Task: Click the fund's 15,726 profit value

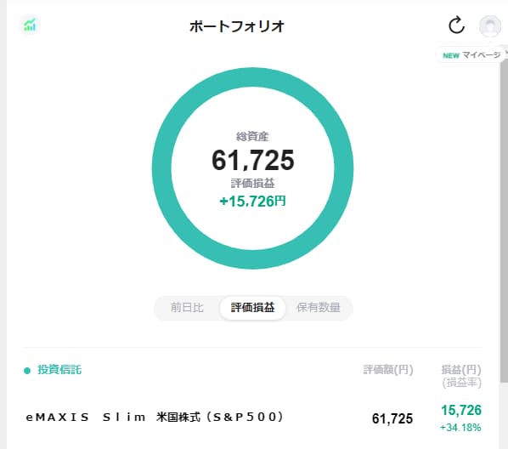Action: [461, 411]
